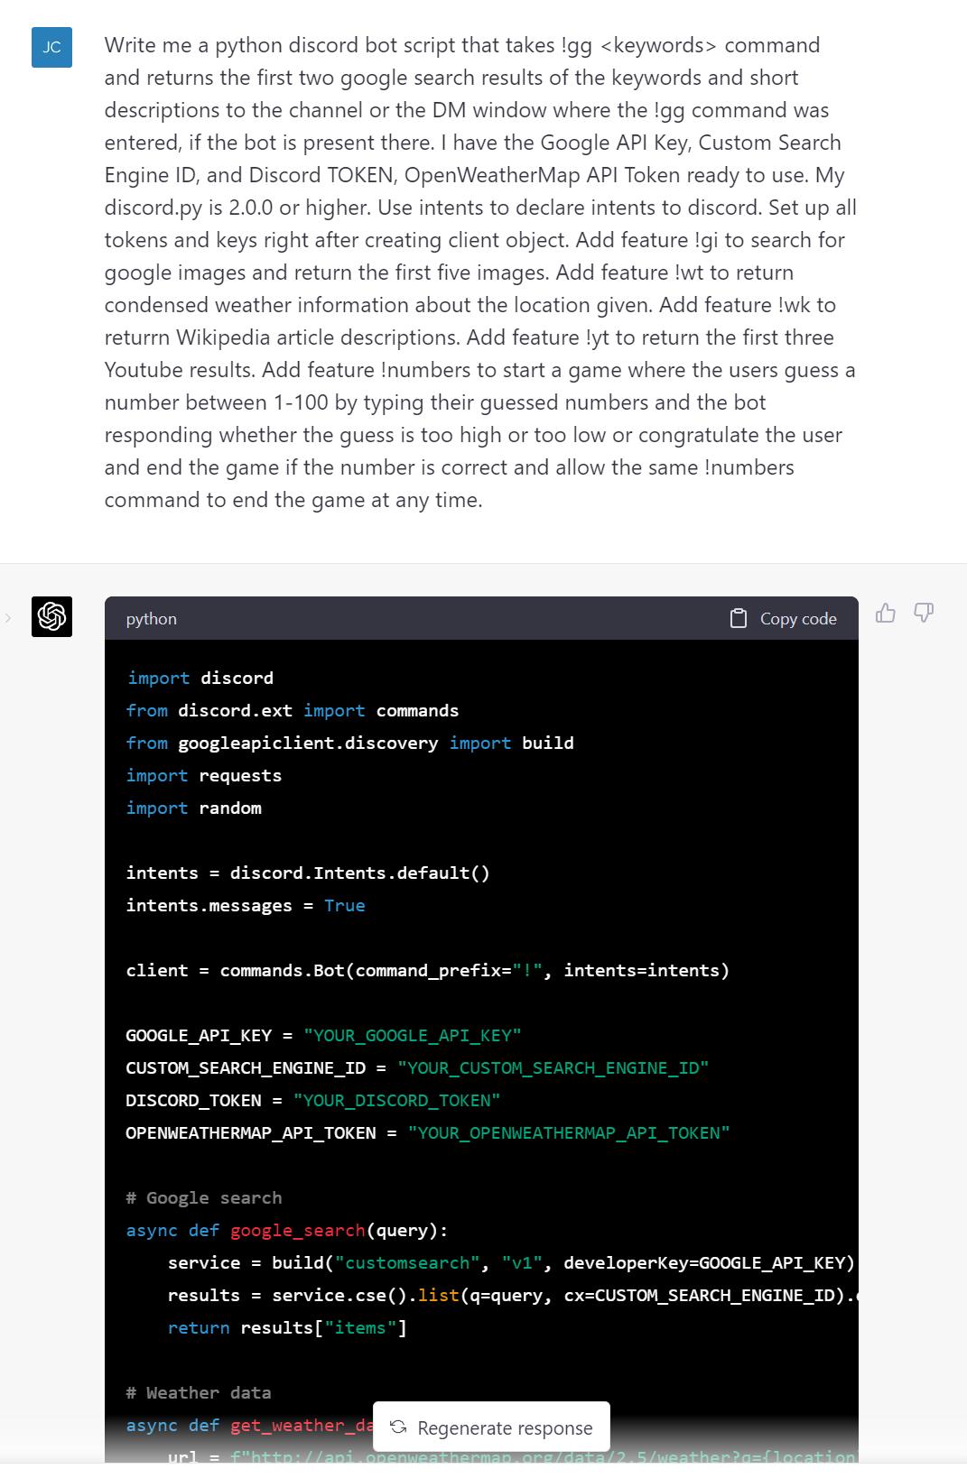
Task: Click the user prompt message text
Action: [479, 273]
